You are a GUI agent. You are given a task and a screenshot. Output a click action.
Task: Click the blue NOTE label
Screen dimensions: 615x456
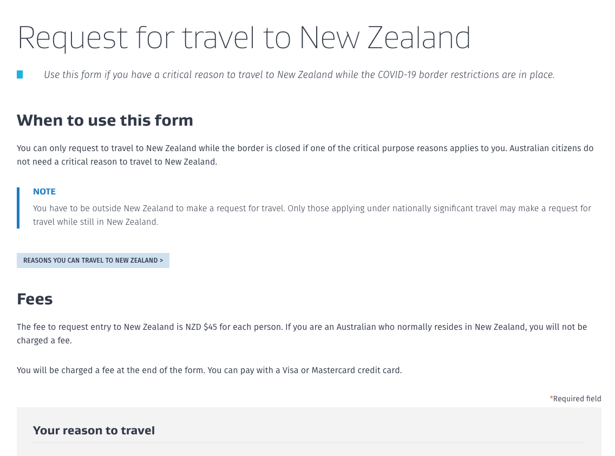pyautogui.click(x=44, y=192)
